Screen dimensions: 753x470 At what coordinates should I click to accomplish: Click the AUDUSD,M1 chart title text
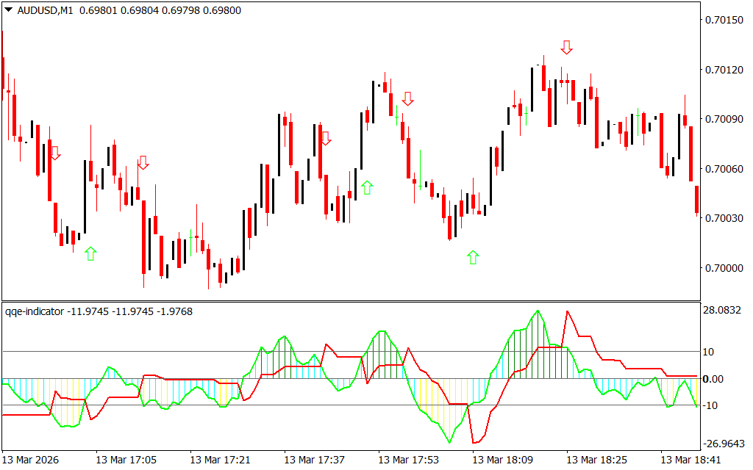tap(44, 10)
